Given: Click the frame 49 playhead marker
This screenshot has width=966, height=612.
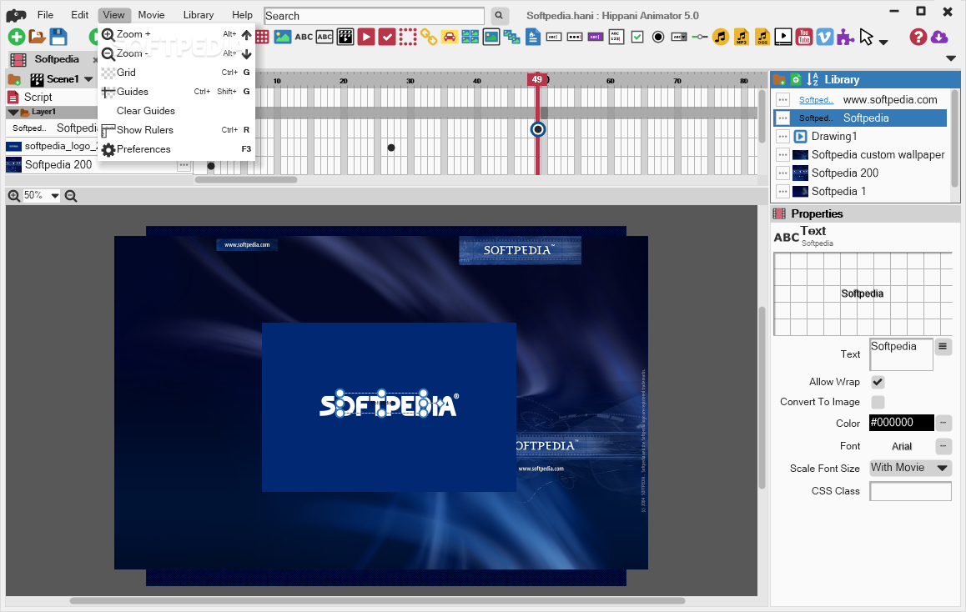Looking at the screenshot, I should tap(537, 79).
